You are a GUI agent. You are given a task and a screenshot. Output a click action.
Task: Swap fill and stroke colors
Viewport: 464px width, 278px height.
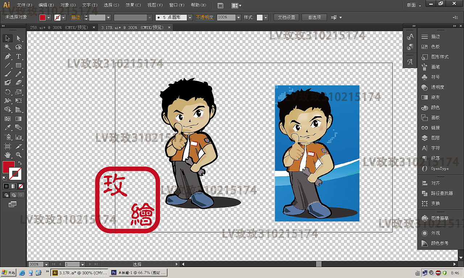coord(20,163)
